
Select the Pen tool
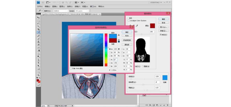[39, 60]
